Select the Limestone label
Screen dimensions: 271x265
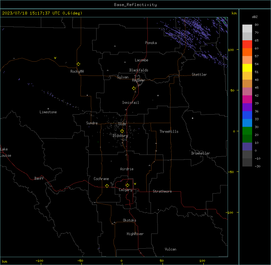48,112
